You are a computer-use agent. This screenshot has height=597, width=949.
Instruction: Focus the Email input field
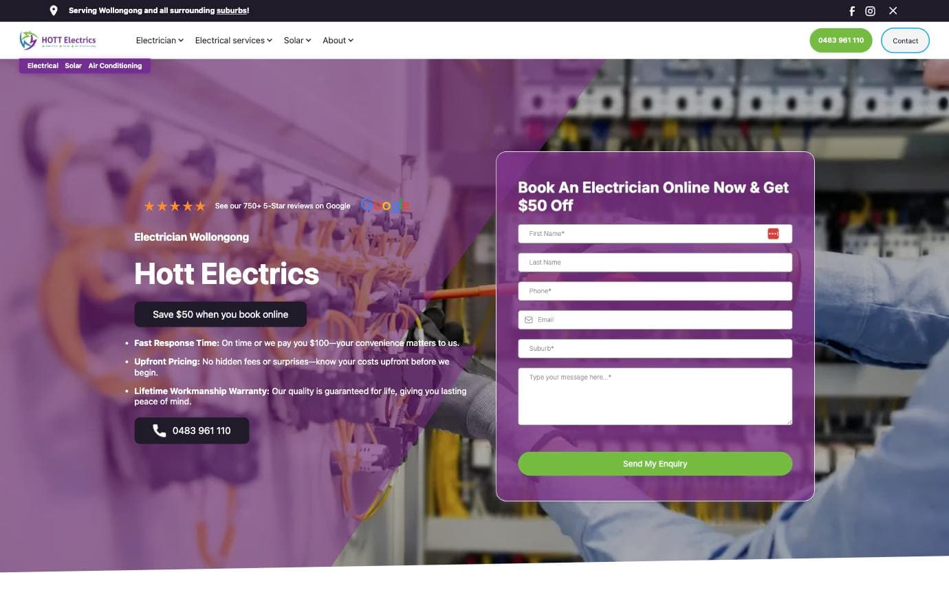pyautogui.click(x=655, y=320)
